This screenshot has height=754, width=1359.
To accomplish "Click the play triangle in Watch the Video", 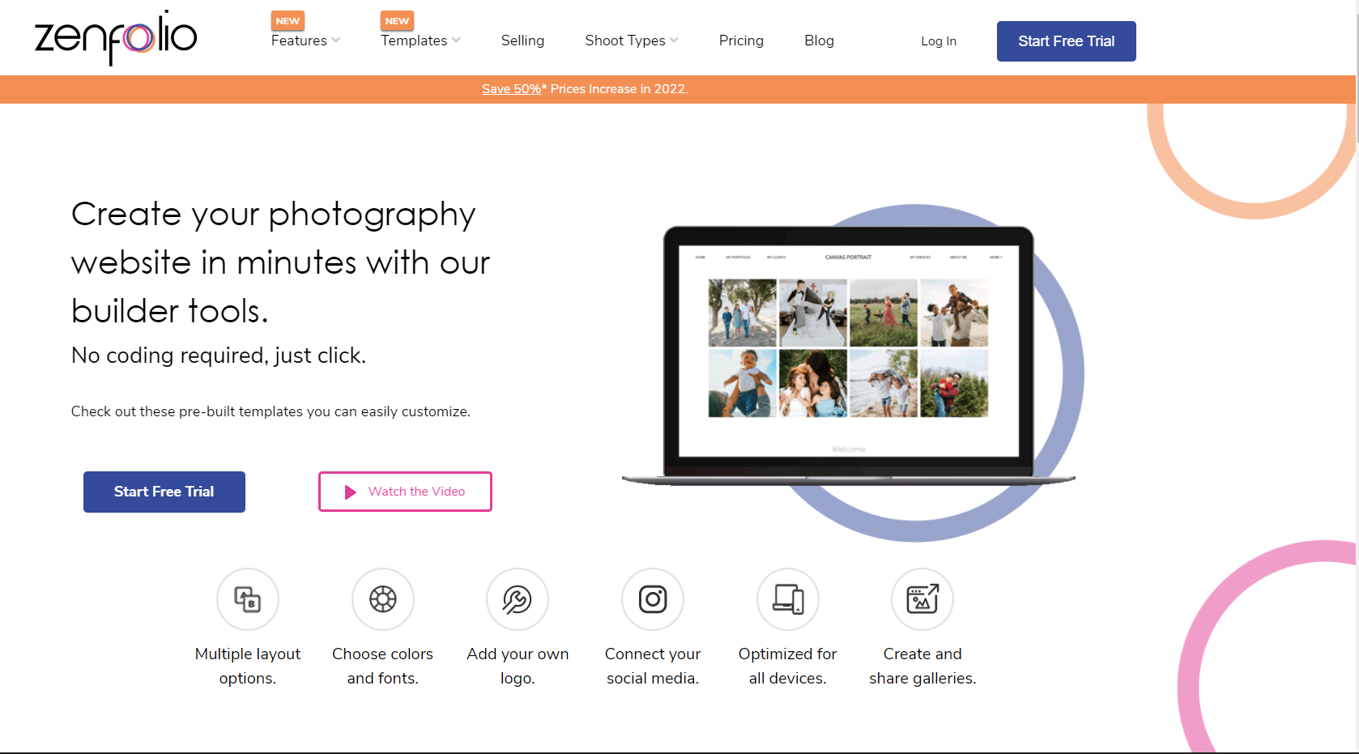I will (x=350, y=492).
